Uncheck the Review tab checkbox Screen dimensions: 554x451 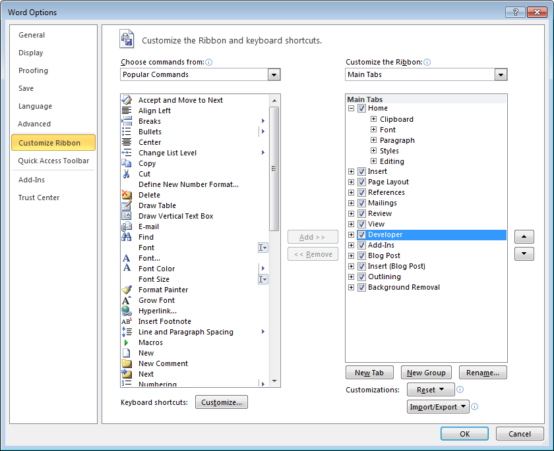(x=361, y=214)
